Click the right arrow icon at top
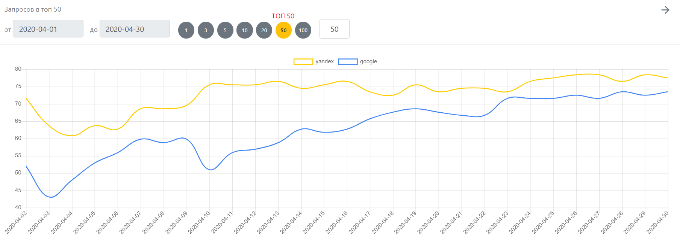Viewport: 680px width, 240px height. pos(665,10)
